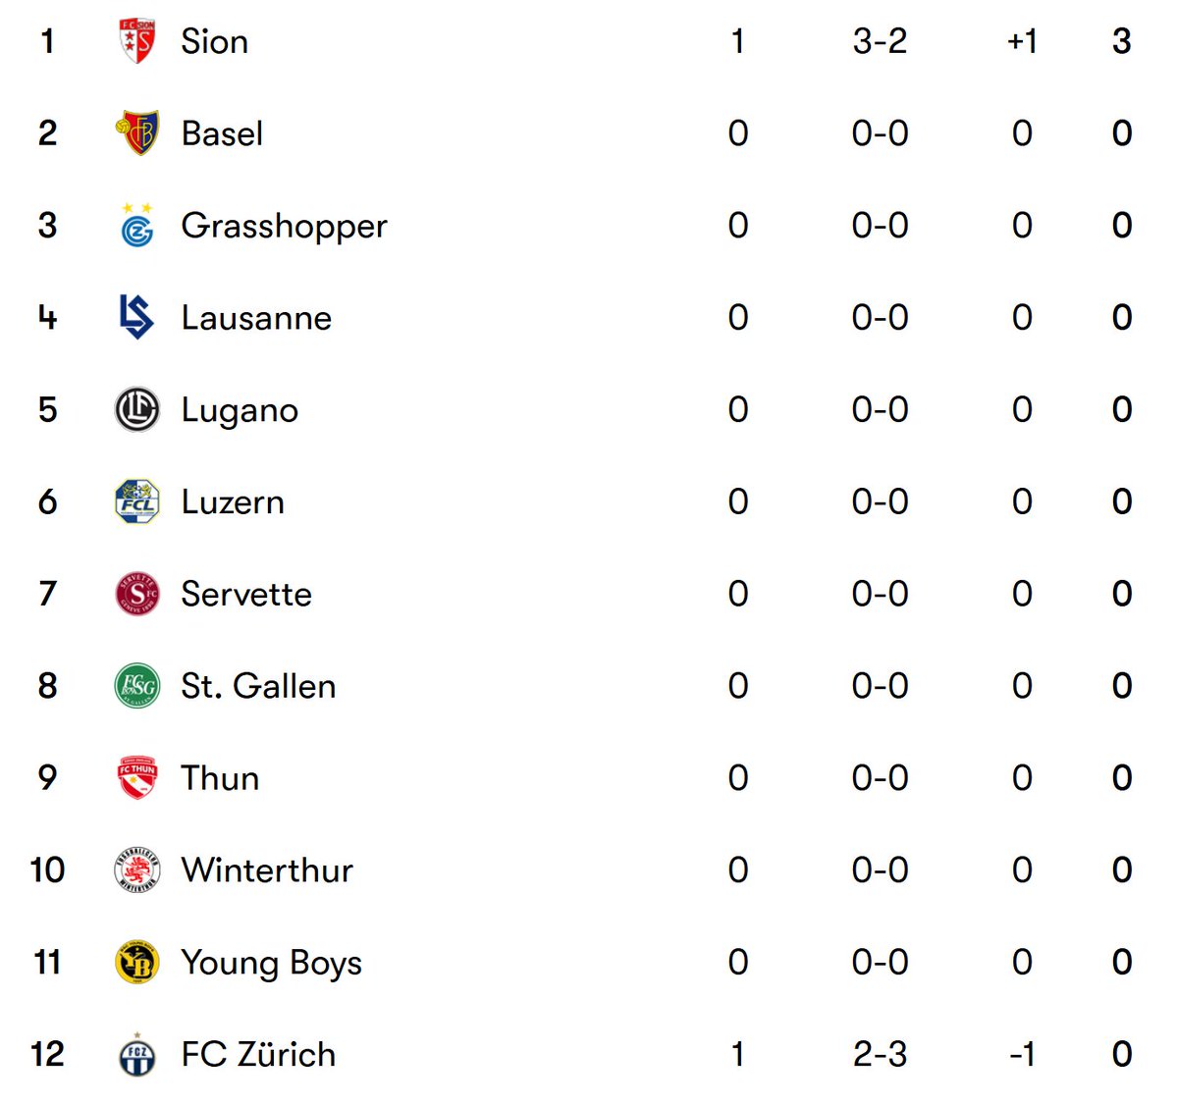Click the Winterthur club crest
This screenshot has width=1178, height=1106.
click(136, 869)
